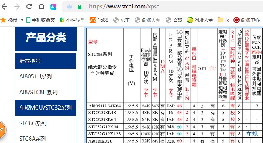This screenshot has width=263, height=143.
Task: Open the lx bookmark folder
Action: pyautogui.click(x=223, y=20)
